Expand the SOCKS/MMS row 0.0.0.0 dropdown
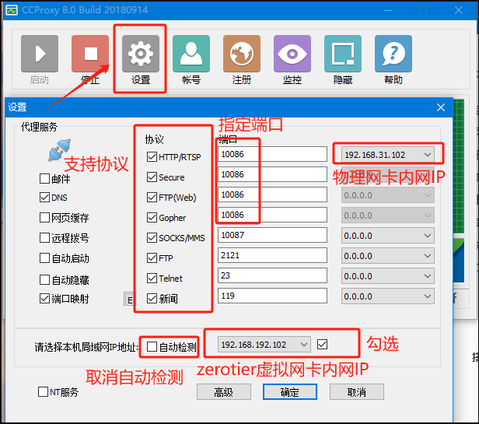 click(388, 236)
